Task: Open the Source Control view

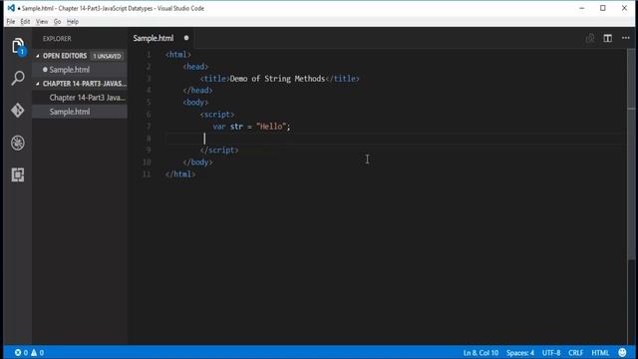Action: pos(18,111)
